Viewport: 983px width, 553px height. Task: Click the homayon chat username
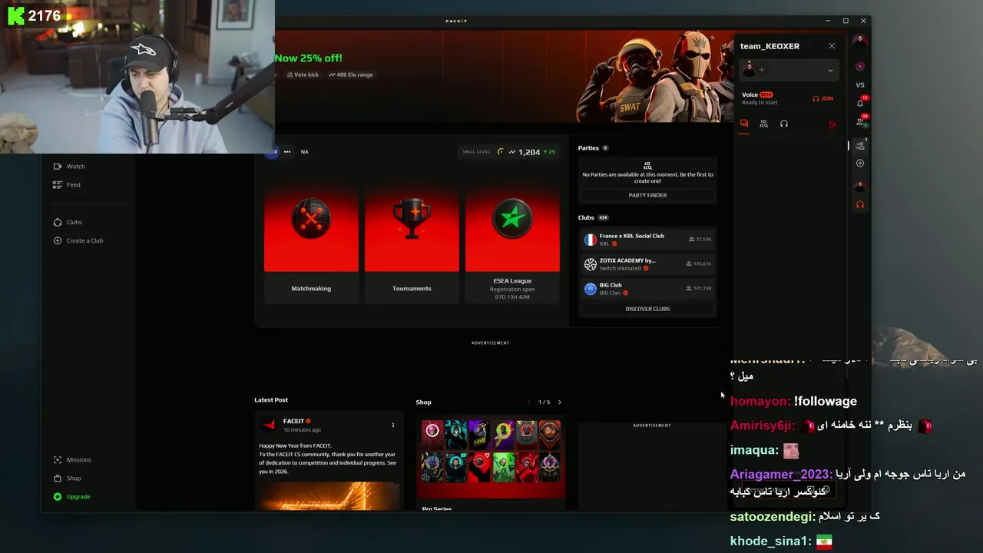click(x=760, y=401)
